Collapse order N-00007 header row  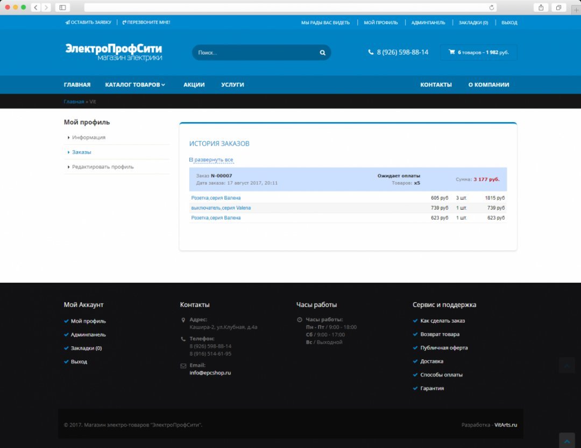click(348, 179)
